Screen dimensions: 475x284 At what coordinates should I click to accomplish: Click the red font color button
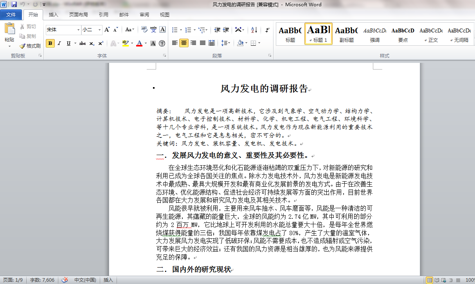point(139,43)
